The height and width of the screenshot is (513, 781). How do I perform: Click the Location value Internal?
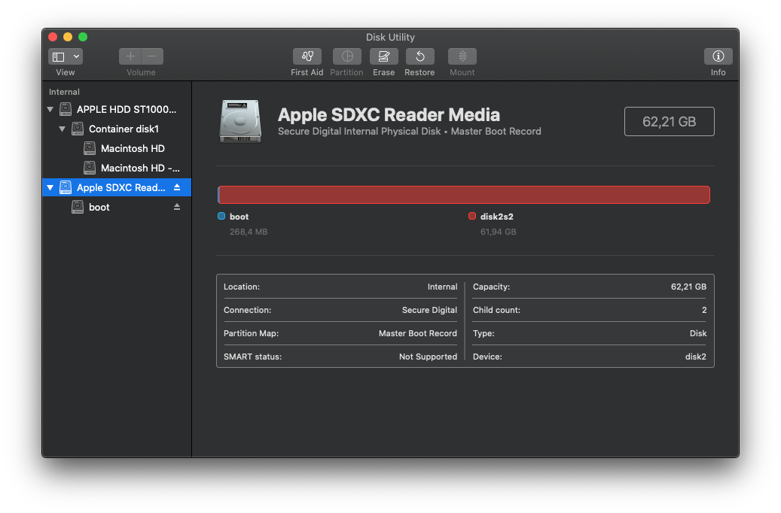click(x=442, y=287)
